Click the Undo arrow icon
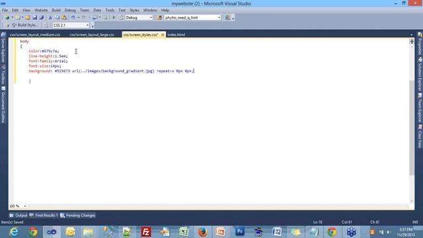Viewport: 423px width, 238px height. (x=73, y=18)
